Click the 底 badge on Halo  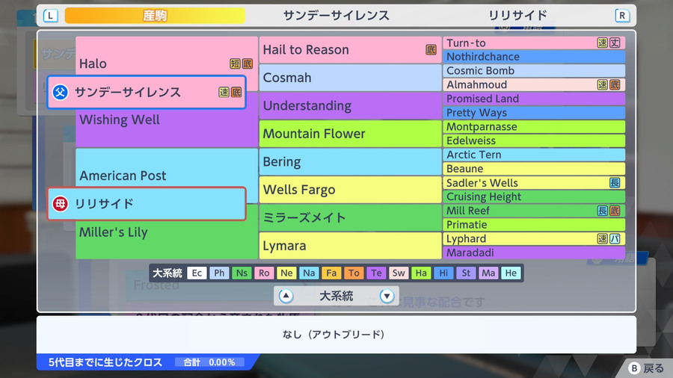tap(248, 63)
